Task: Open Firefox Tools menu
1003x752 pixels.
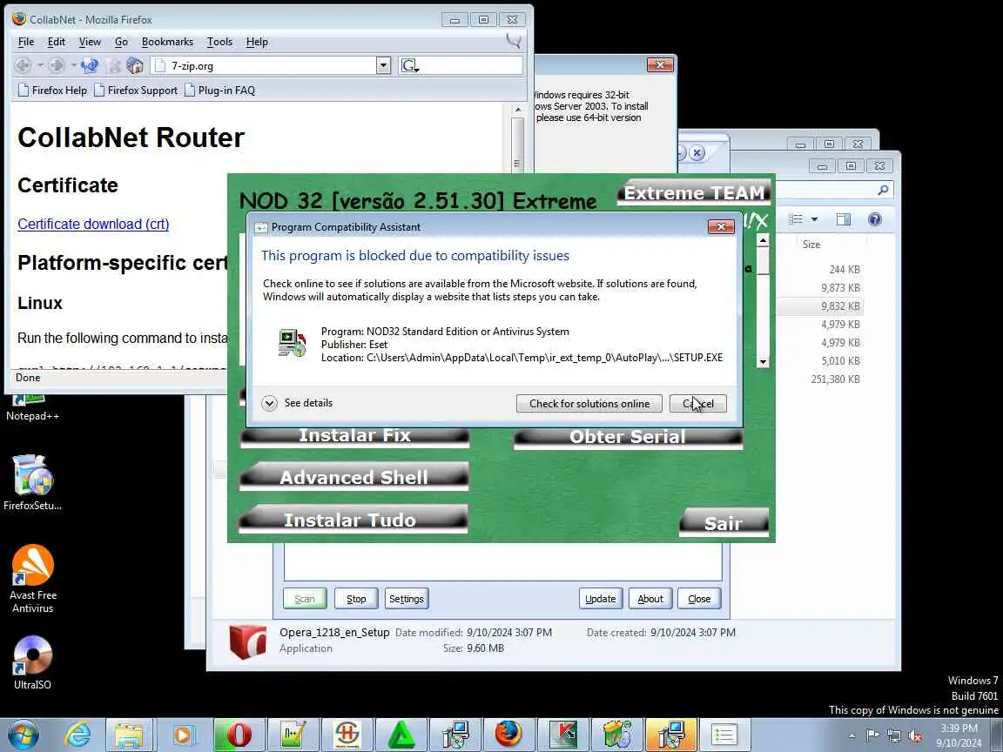Action: point(219,42)
